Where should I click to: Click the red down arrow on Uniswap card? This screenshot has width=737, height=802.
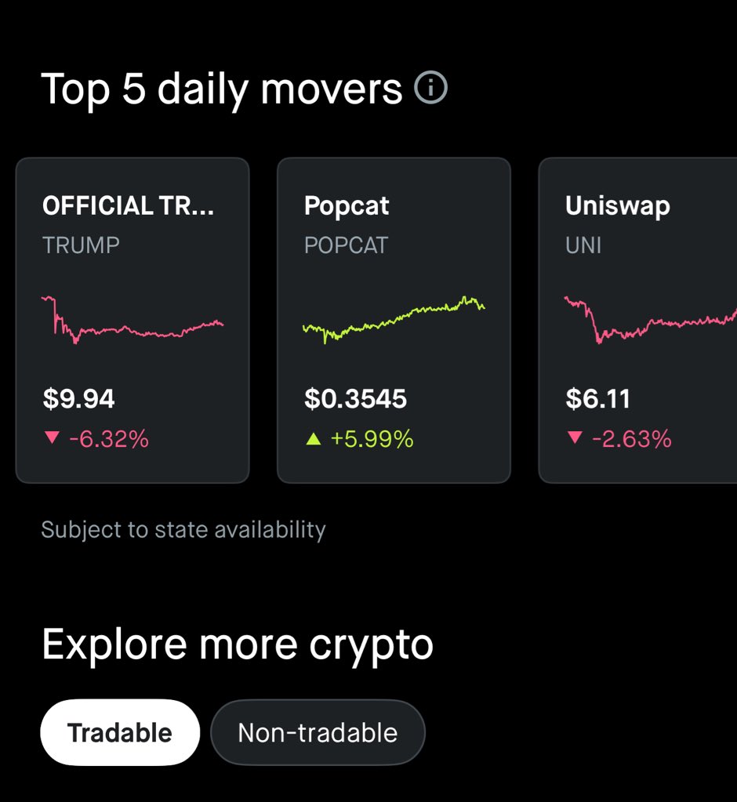pos(575,437)
